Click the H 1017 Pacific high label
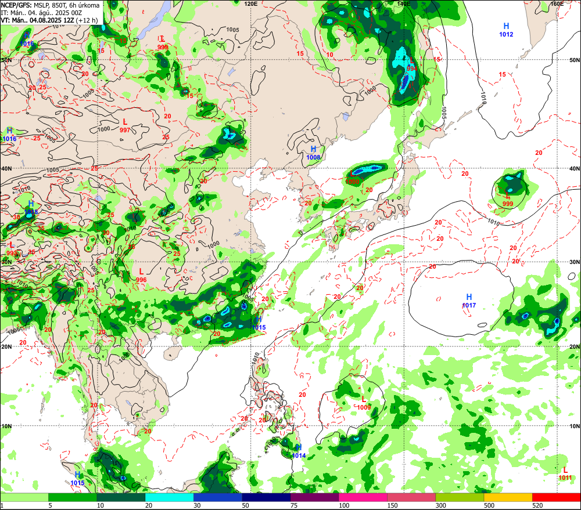 coord(469,301)
